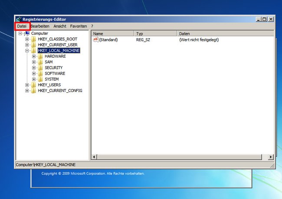Viewport: 282px width, 199px height.
Task: Expand HKEY_CLASSES_ROOT node
Action: (27, 39)
